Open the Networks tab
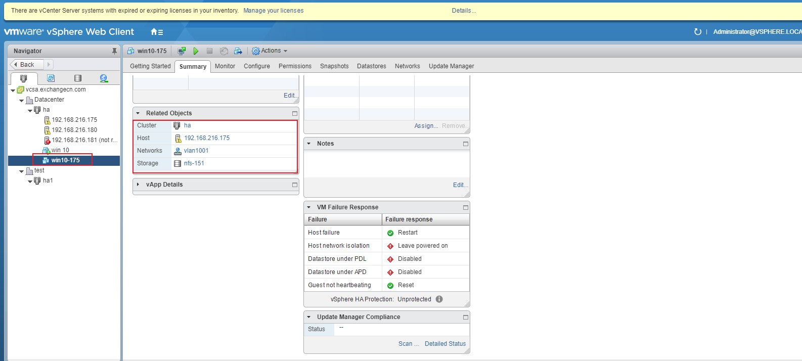 coord(408,66)
